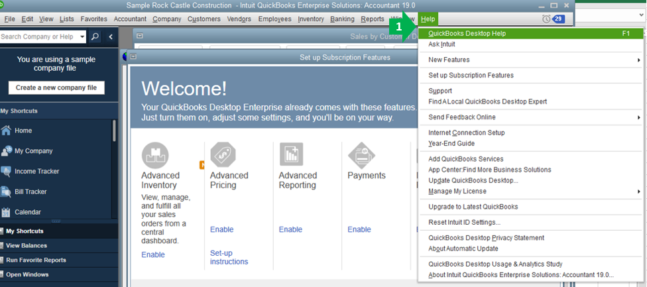Open the Favorites menu
Viewport: 647px width, 287px height.
coord(94,19)
